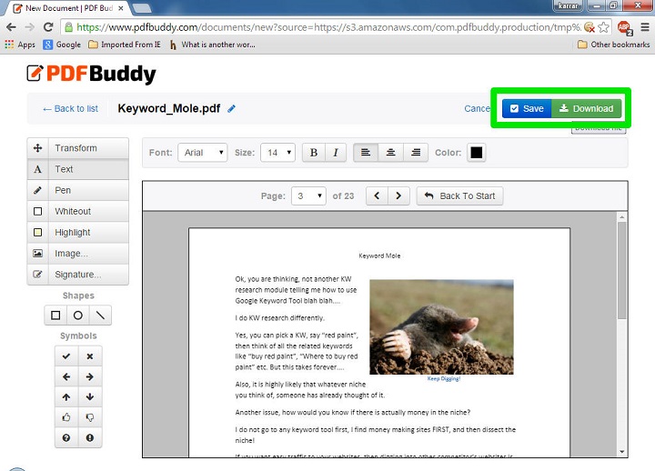Click the browser Back arrow
The image size is (655, 471).
[x=11, y=27]
